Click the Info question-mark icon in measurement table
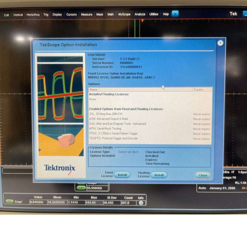Image resolution: width=247 pixels, height=247 pixels. (x=141, y=202)
